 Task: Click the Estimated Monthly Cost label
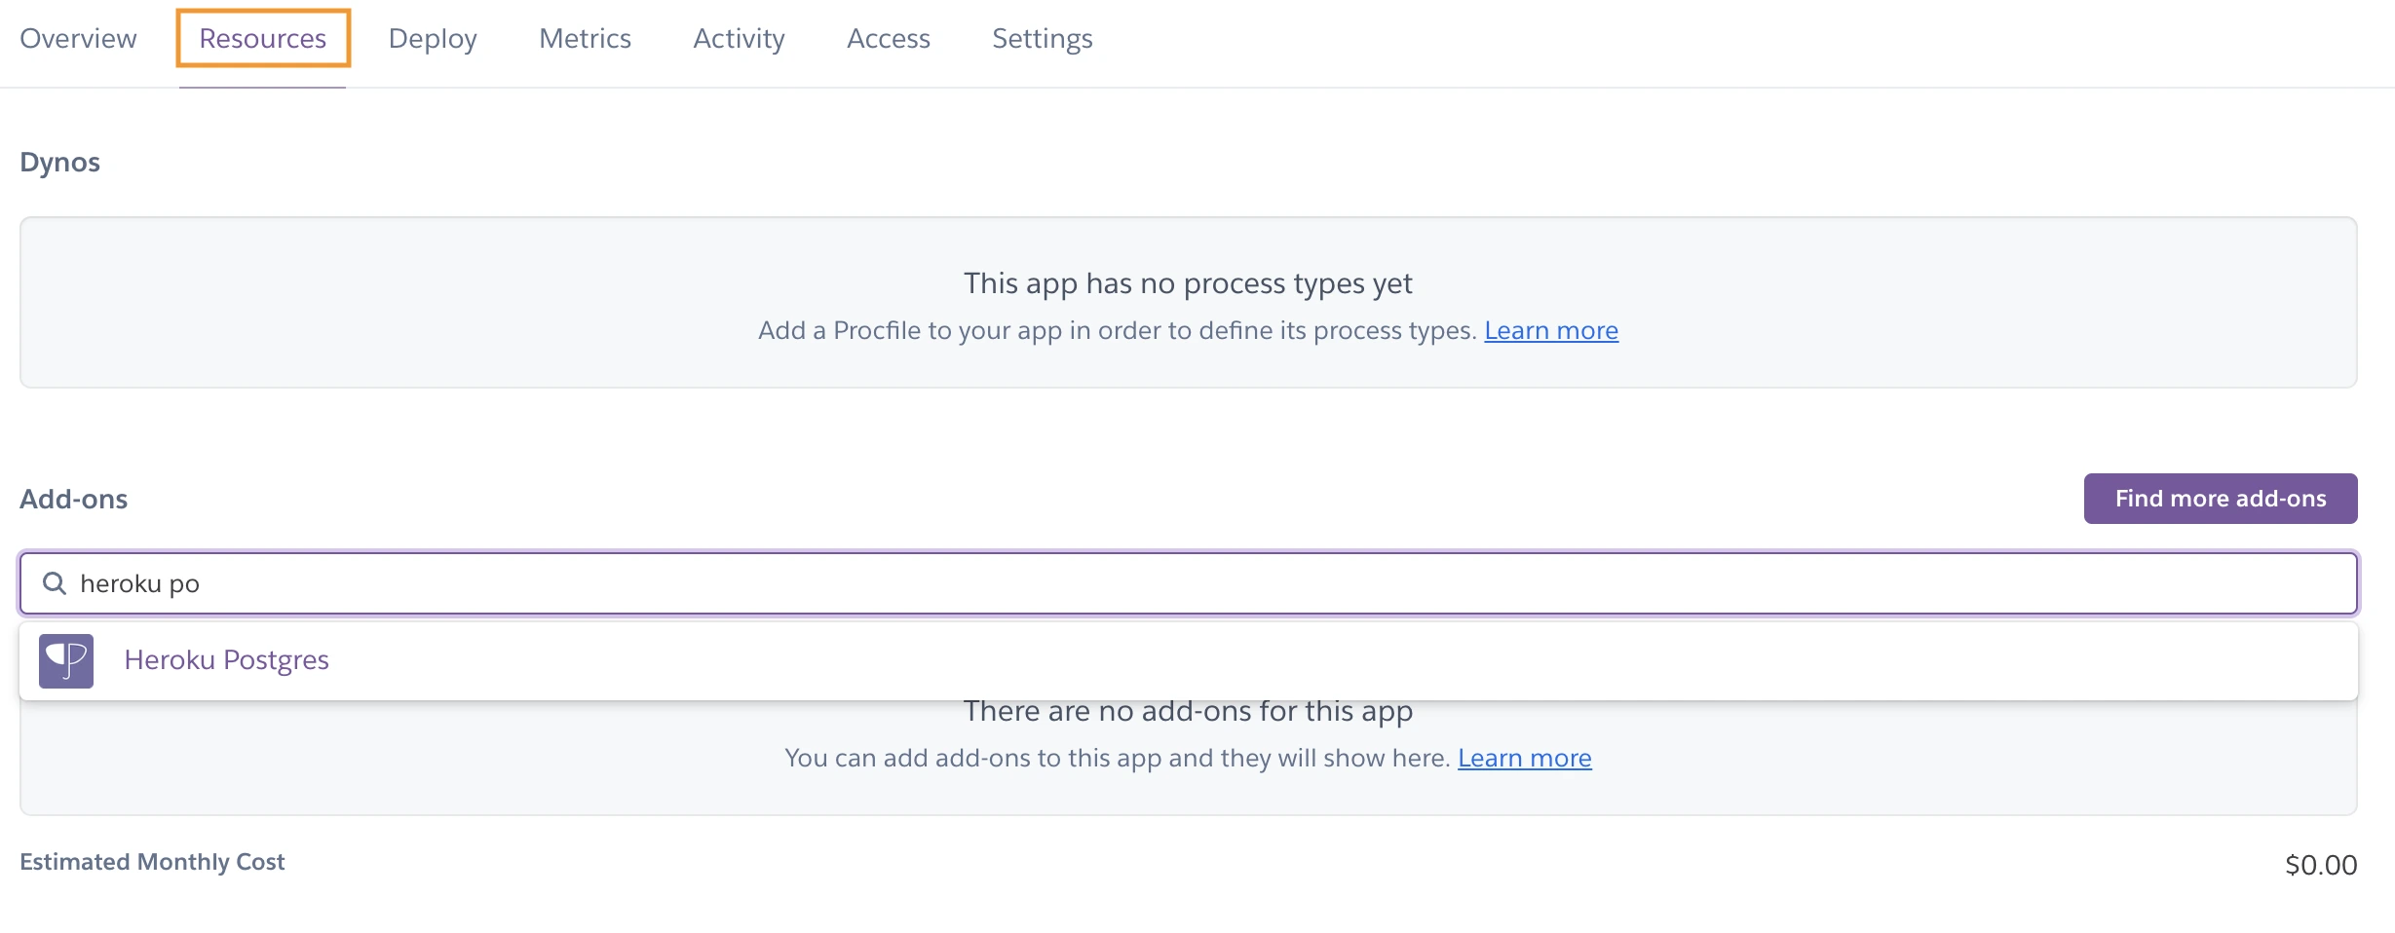point(152,862)
